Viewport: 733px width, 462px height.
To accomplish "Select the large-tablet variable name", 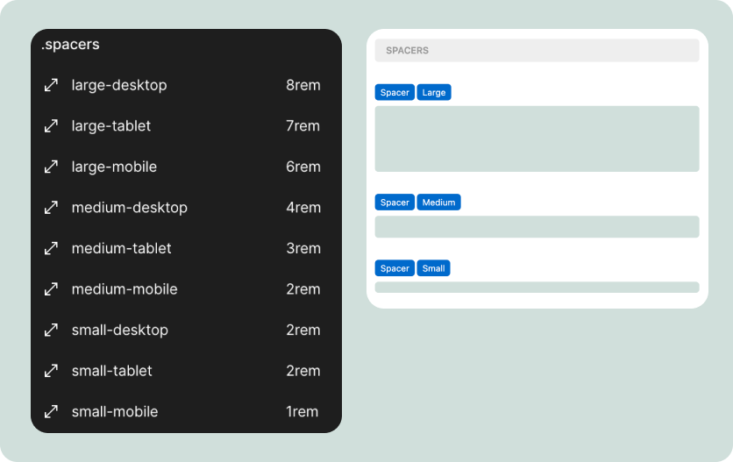I will click(x=111, y=126).
